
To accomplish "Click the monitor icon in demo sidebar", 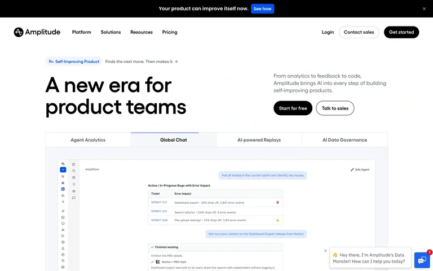I will (63, 224).
